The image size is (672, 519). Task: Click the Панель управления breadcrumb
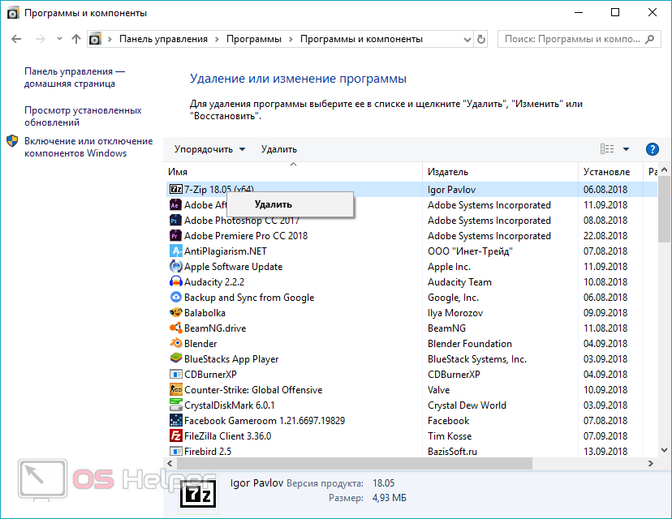click(x=163, y=39)
